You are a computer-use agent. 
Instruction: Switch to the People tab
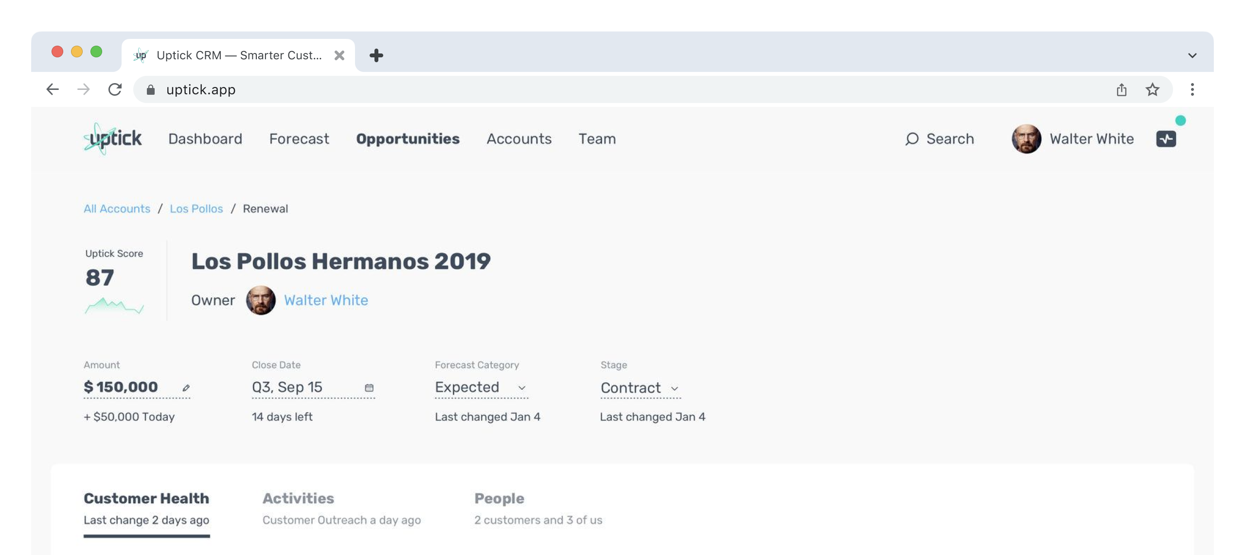pos(499,499)
